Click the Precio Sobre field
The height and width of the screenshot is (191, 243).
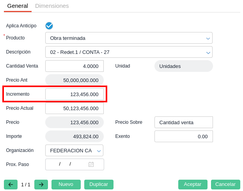click(x=183, y=122)
